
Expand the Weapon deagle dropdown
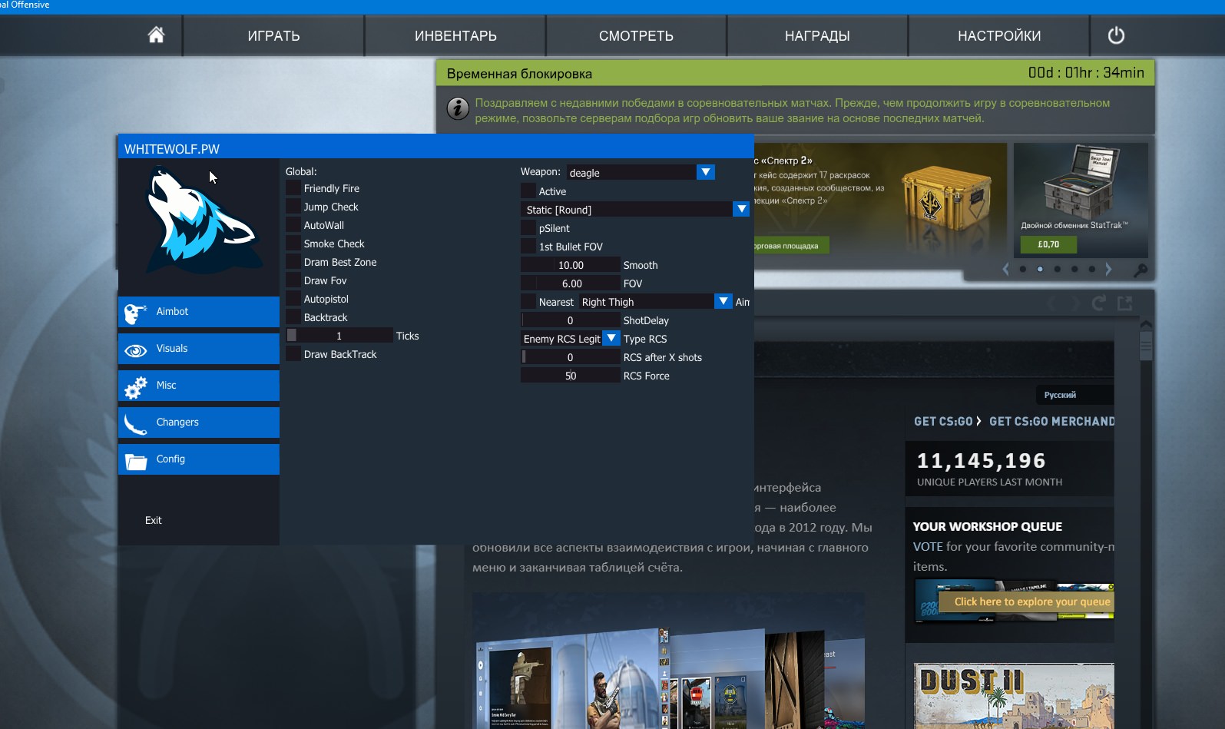[x=705, y=172]
